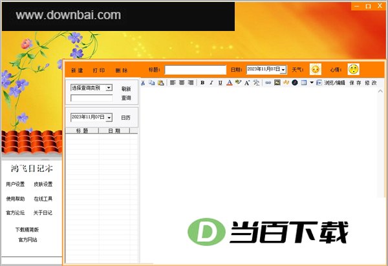Insert a hyperlink with the link icon
The height and width of the screenshot is (266, 388).
coord(268,83)
